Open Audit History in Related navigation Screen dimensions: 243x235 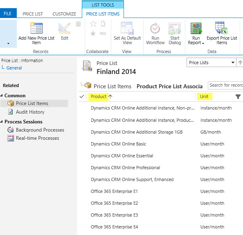click(30, 112)
